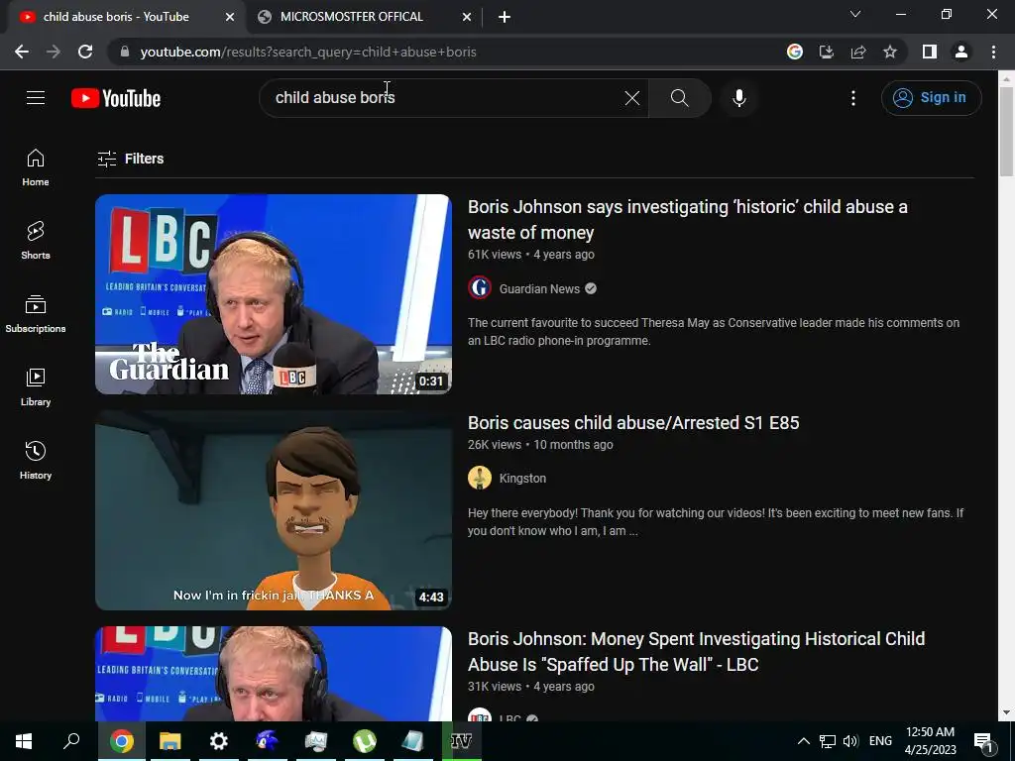Visit Kingston channel name

tap(522, 479)
